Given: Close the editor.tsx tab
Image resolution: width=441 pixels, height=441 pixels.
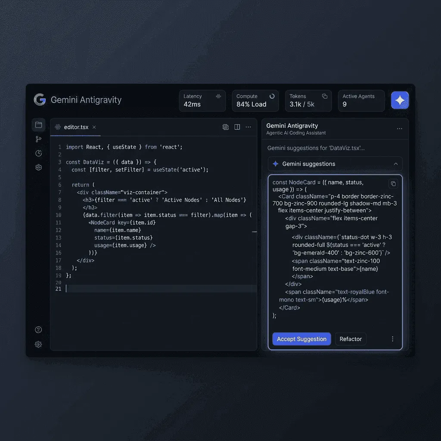Looking at the screenshot, I should click(94, 127).
